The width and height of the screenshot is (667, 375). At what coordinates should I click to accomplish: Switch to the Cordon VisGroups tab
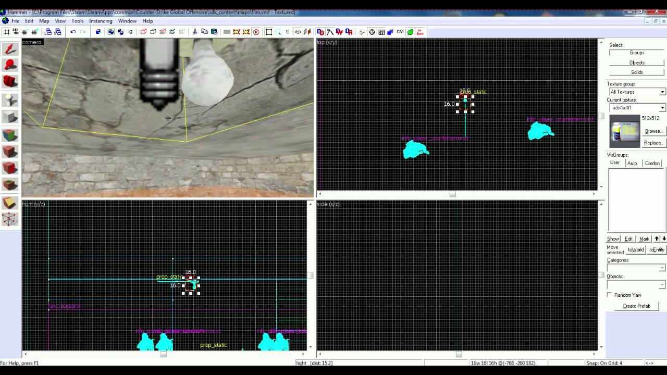(652, 163)
